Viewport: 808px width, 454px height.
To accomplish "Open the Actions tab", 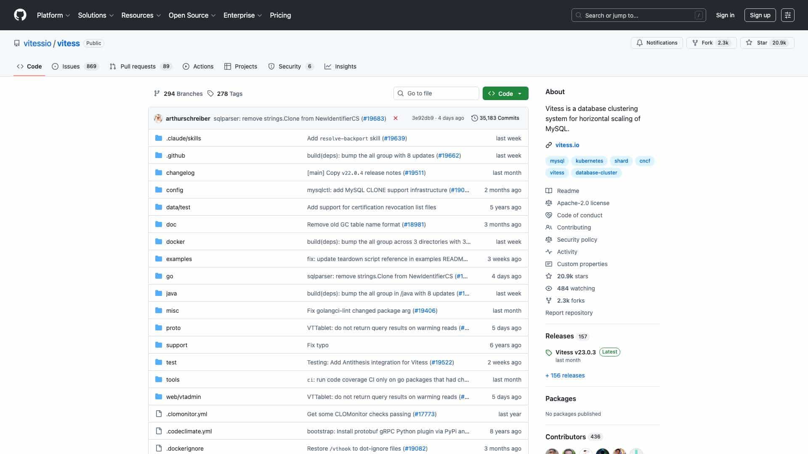I will click(x=198, y=66).
